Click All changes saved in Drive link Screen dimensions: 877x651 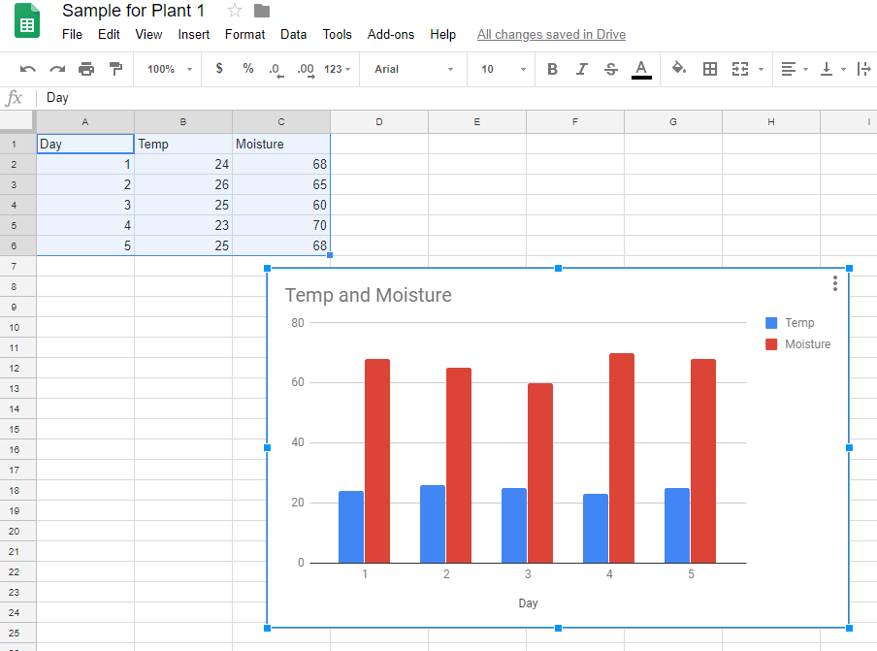pyautogui.click(x=551, y=34)
